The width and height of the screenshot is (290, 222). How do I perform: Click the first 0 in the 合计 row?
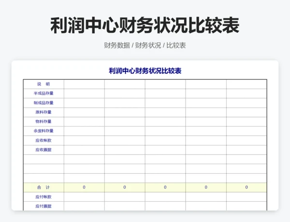point(84,187)
